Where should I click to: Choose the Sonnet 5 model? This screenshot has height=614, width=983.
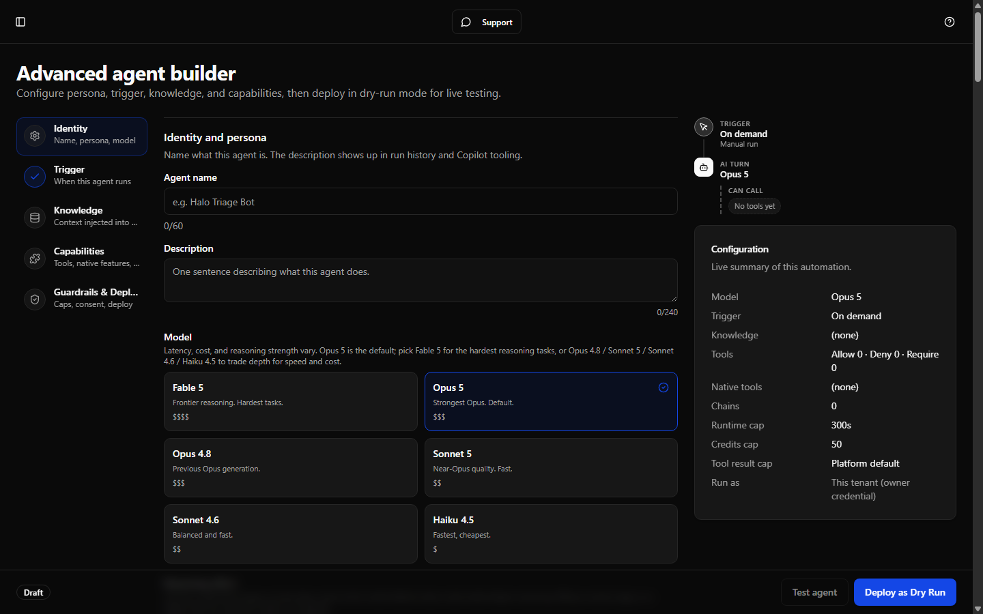click(x=551, y=467)
